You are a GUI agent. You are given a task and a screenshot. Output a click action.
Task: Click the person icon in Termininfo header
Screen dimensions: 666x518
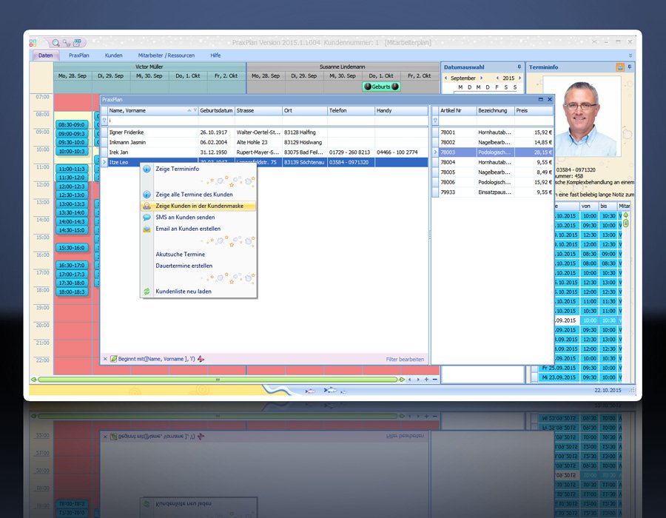(620, 67)
